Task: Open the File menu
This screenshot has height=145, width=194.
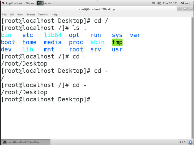Action: [4, 14]
